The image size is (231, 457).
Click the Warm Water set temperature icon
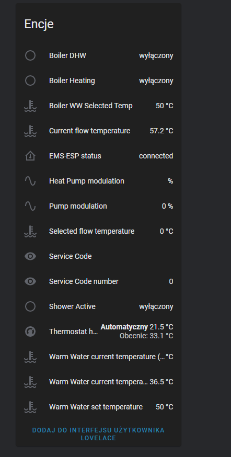click(30, 407)
